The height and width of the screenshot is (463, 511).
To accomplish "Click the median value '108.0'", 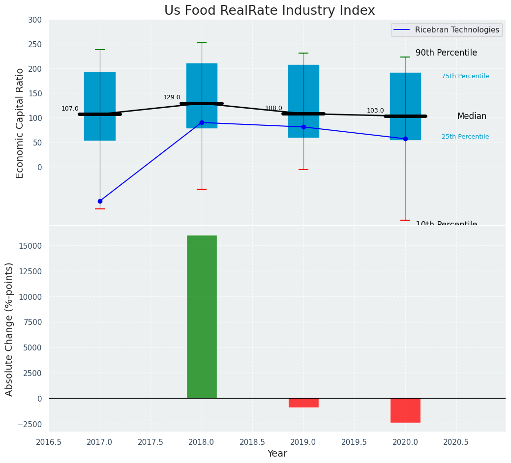I will [x=273, y=108].
